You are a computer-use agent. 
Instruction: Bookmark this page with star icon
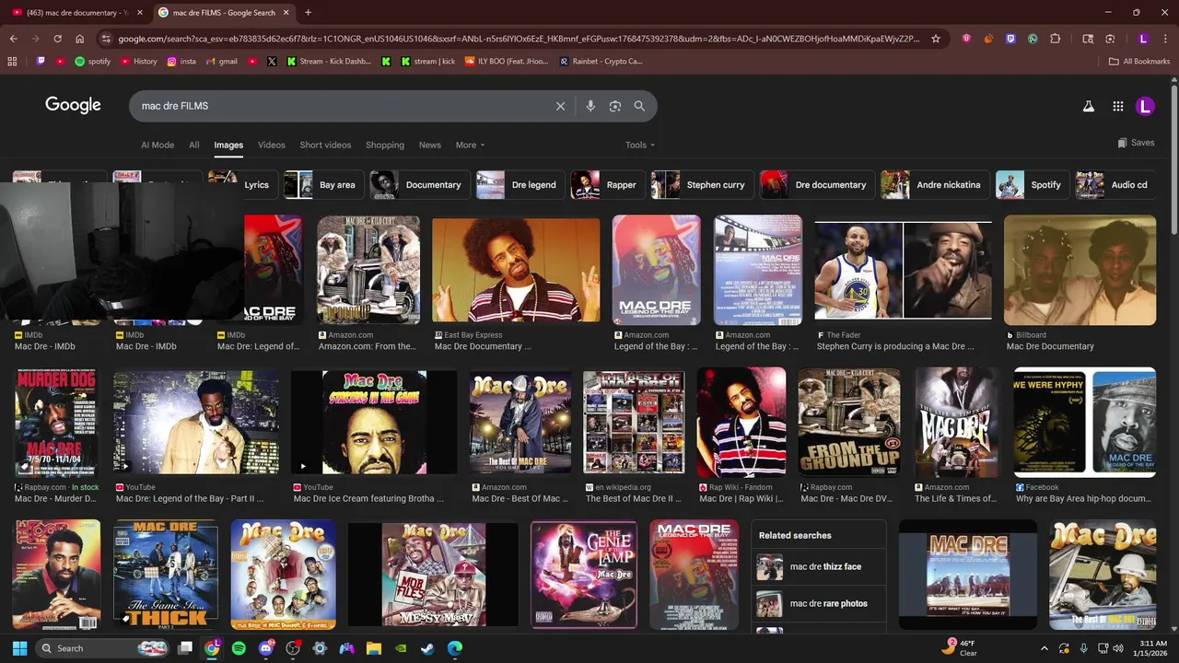tap(936, 39)
